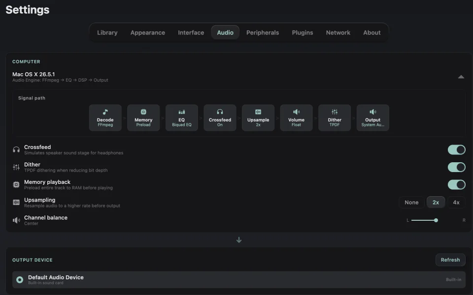Turn off the Crossfeed toggle
The width and height of the screenshot is (473, 295).
pyautogui.click(x=456, y=149)
